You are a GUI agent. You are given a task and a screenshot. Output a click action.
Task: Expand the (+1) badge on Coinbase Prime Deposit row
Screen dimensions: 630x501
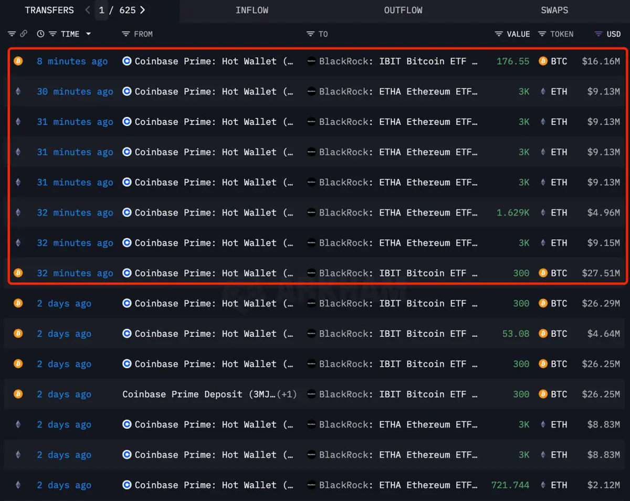click(287, 395)
